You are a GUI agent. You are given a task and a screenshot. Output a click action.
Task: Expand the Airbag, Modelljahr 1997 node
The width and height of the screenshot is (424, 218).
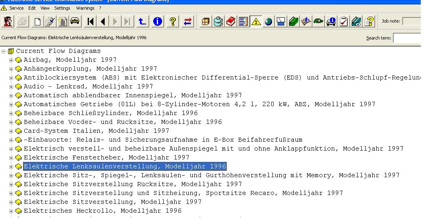(x=11, y=60)
